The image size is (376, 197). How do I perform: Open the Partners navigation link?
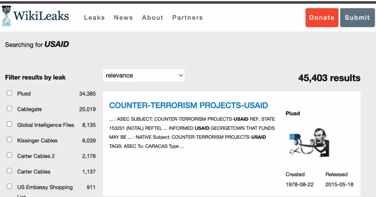(x=188, y=17)
